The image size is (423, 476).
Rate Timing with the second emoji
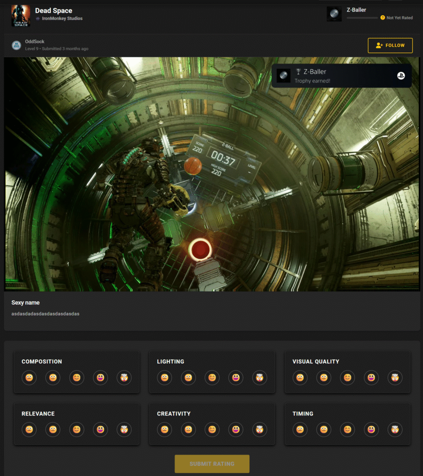point(324,430)
